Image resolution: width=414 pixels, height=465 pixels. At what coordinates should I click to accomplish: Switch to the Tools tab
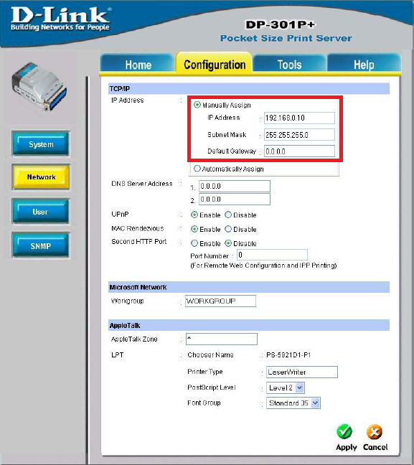[289, 63]
